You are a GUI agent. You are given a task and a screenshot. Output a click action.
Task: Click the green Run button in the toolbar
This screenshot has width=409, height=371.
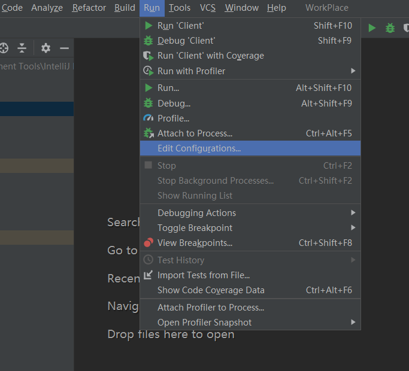[x=372, y=28]
